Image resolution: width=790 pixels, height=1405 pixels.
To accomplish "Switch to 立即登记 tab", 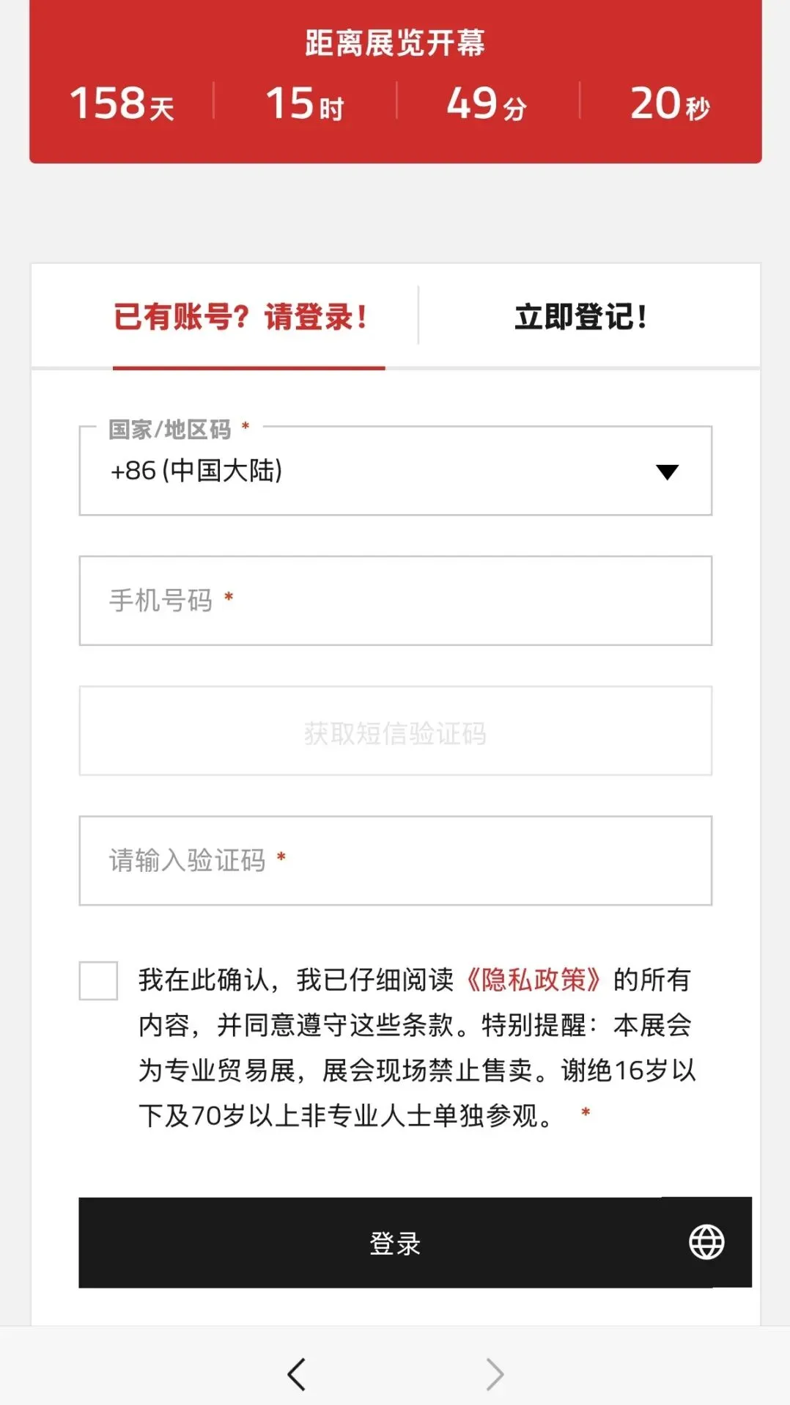I will coord(580,318).
